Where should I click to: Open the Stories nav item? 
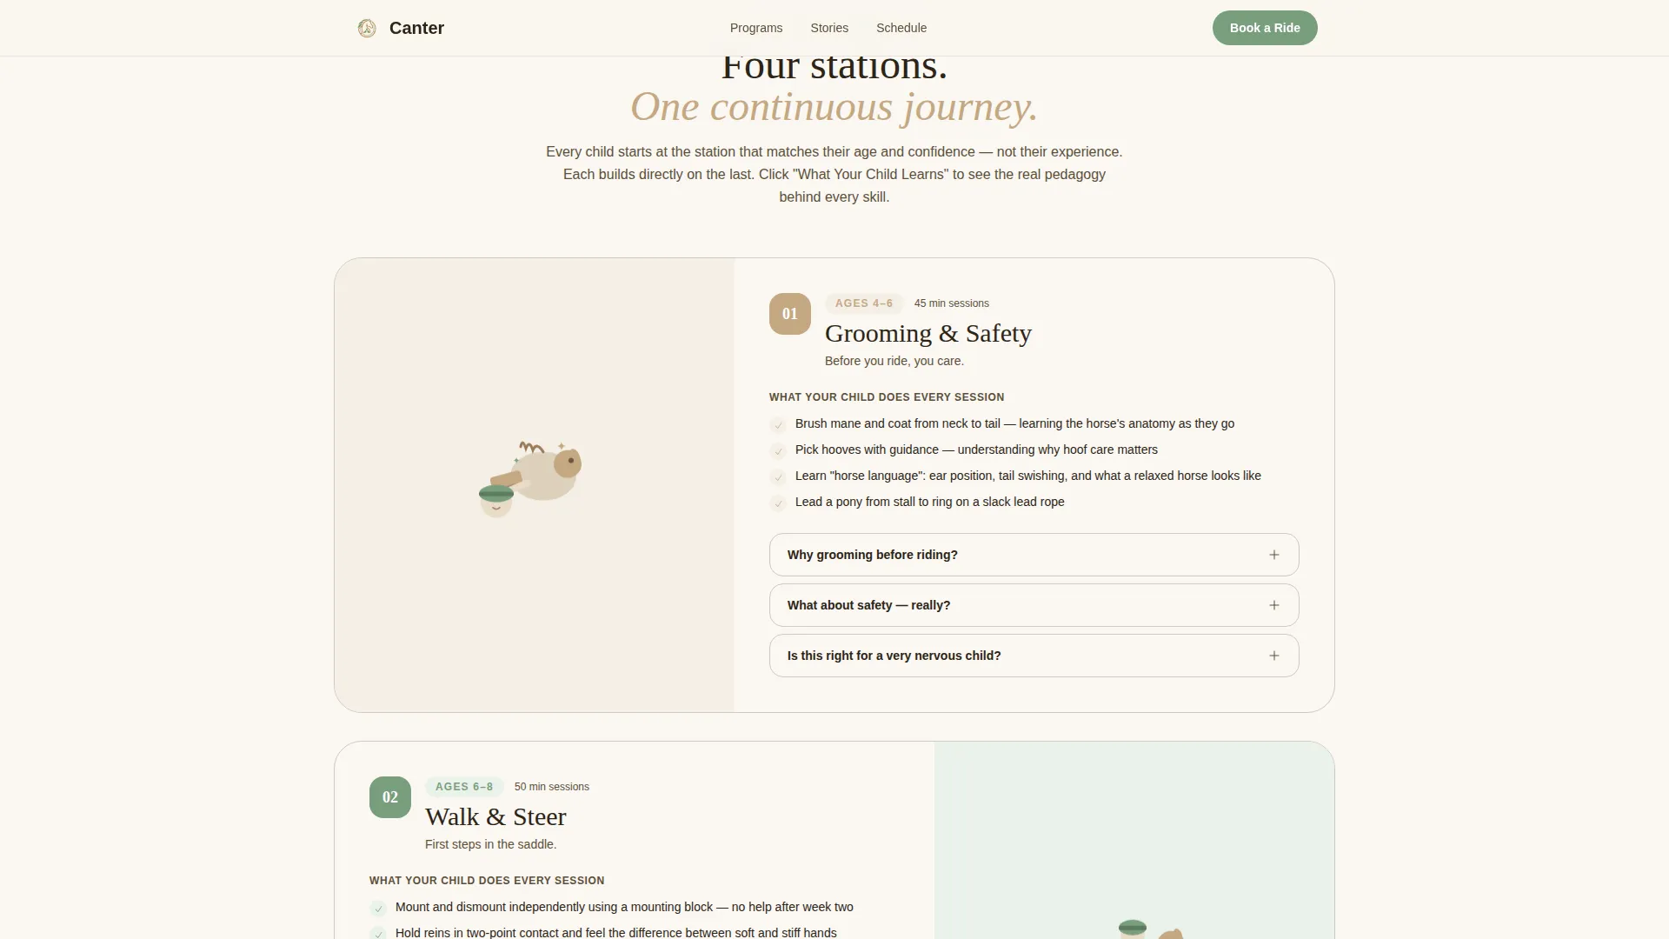(829, 28)
